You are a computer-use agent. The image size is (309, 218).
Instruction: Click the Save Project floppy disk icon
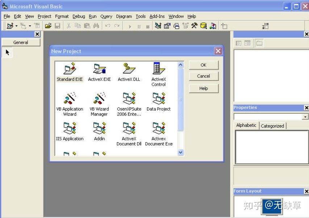point(57,26)
